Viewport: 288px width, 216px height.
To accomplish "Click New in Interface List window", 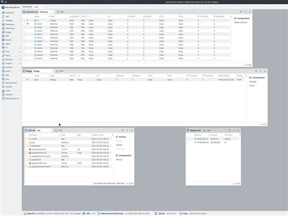I will click(60, 12).
